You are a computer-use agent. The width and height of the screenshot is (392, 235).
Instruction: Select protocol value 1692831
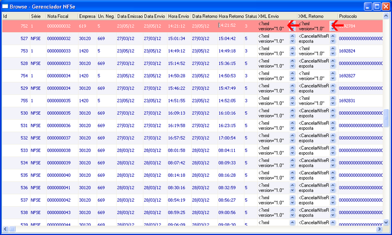point(347,101)
